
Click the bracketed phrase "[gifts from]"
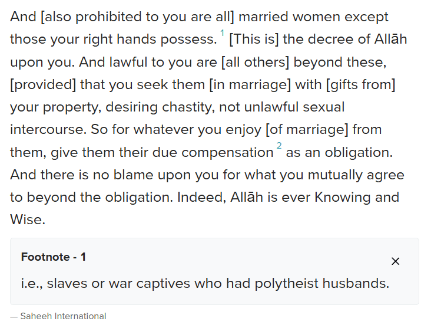[x=362, y=84]
